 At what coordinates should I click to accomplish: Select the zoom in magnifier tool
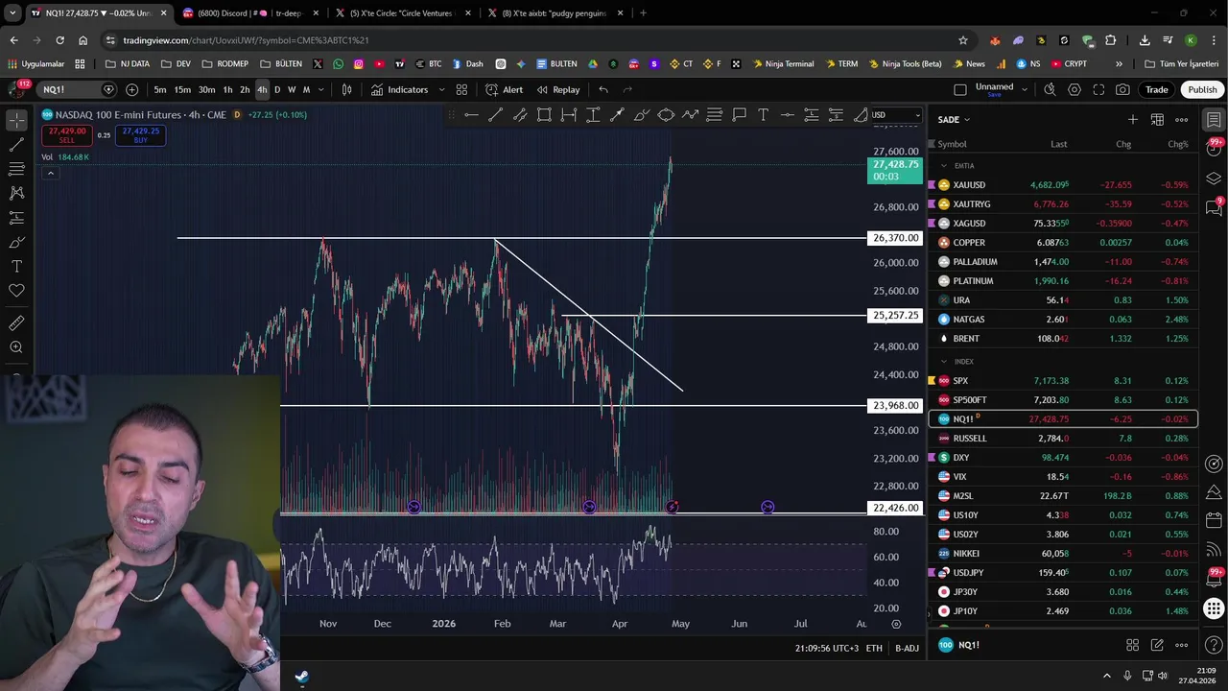click(x=16, y=347)
